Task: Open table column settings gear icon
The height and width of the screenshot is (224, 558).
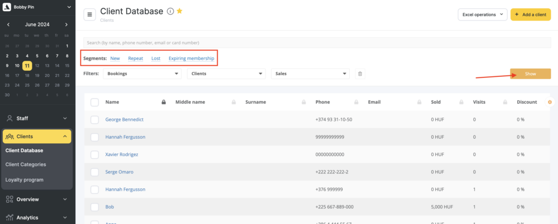Action: point(550,102)
